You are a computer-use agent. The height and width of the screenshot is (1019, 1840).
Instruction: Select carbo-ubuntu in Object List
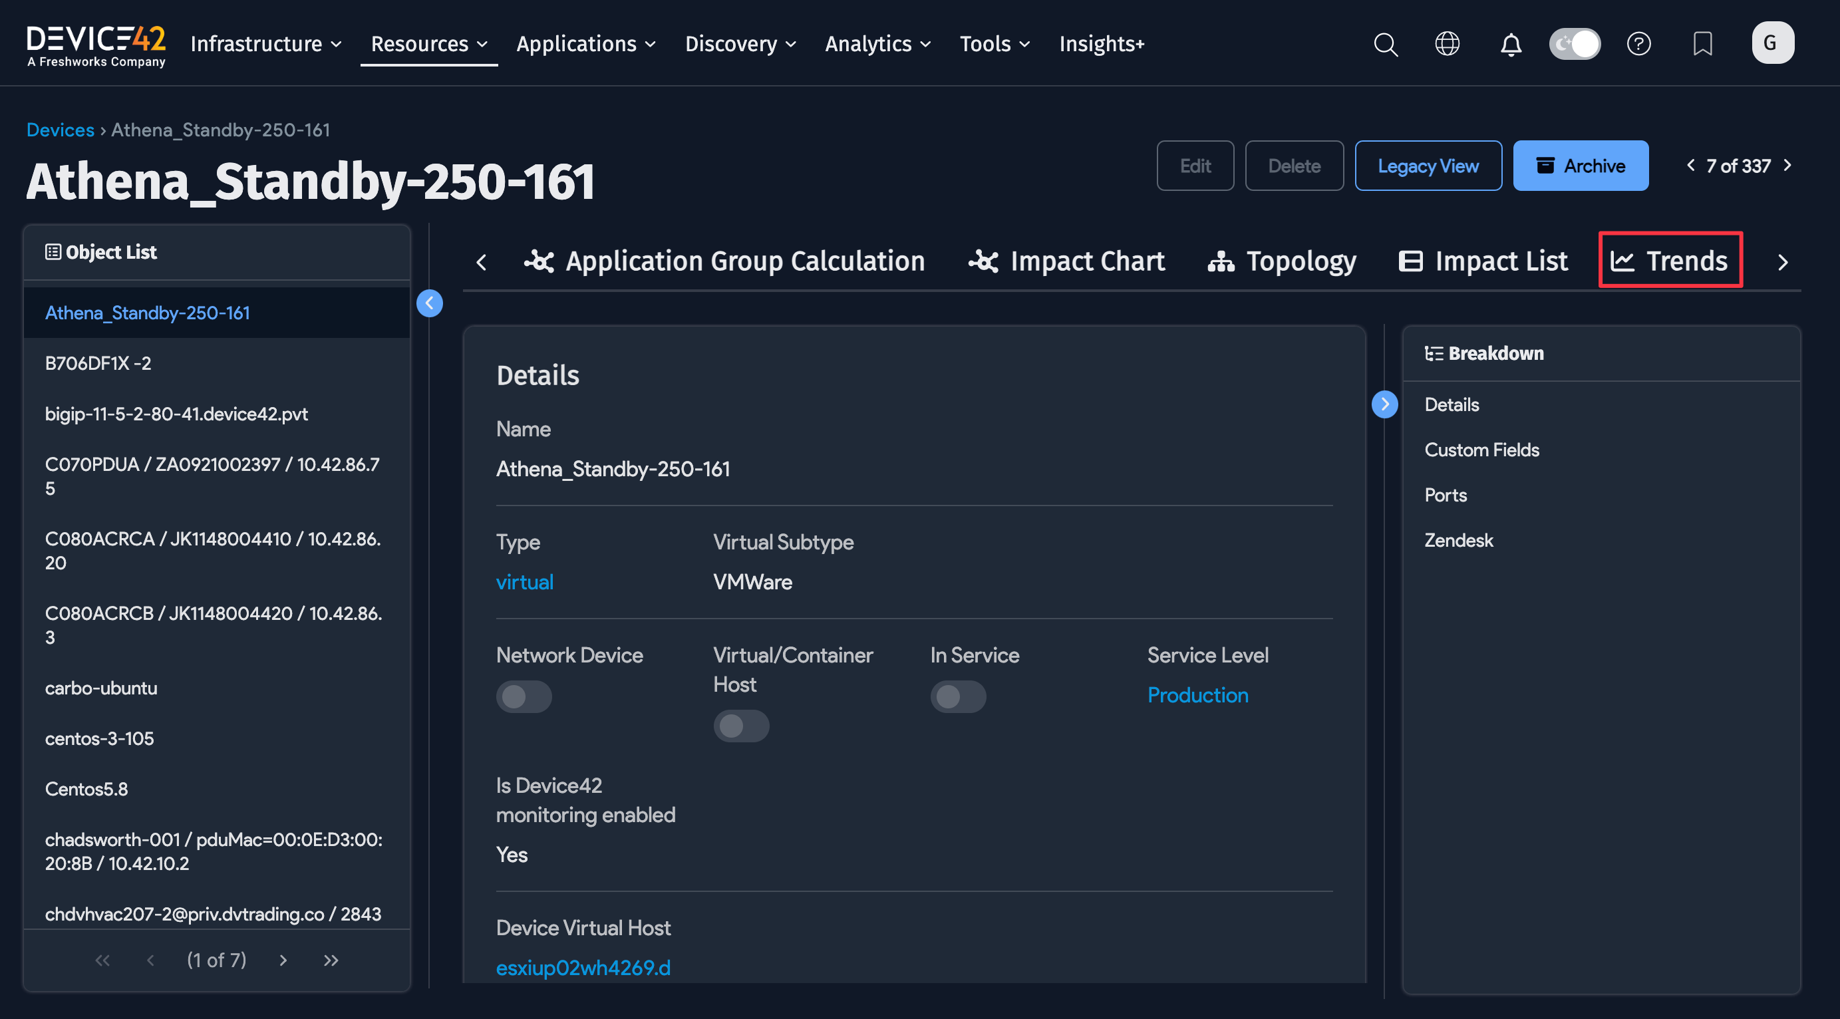point(101,688)
